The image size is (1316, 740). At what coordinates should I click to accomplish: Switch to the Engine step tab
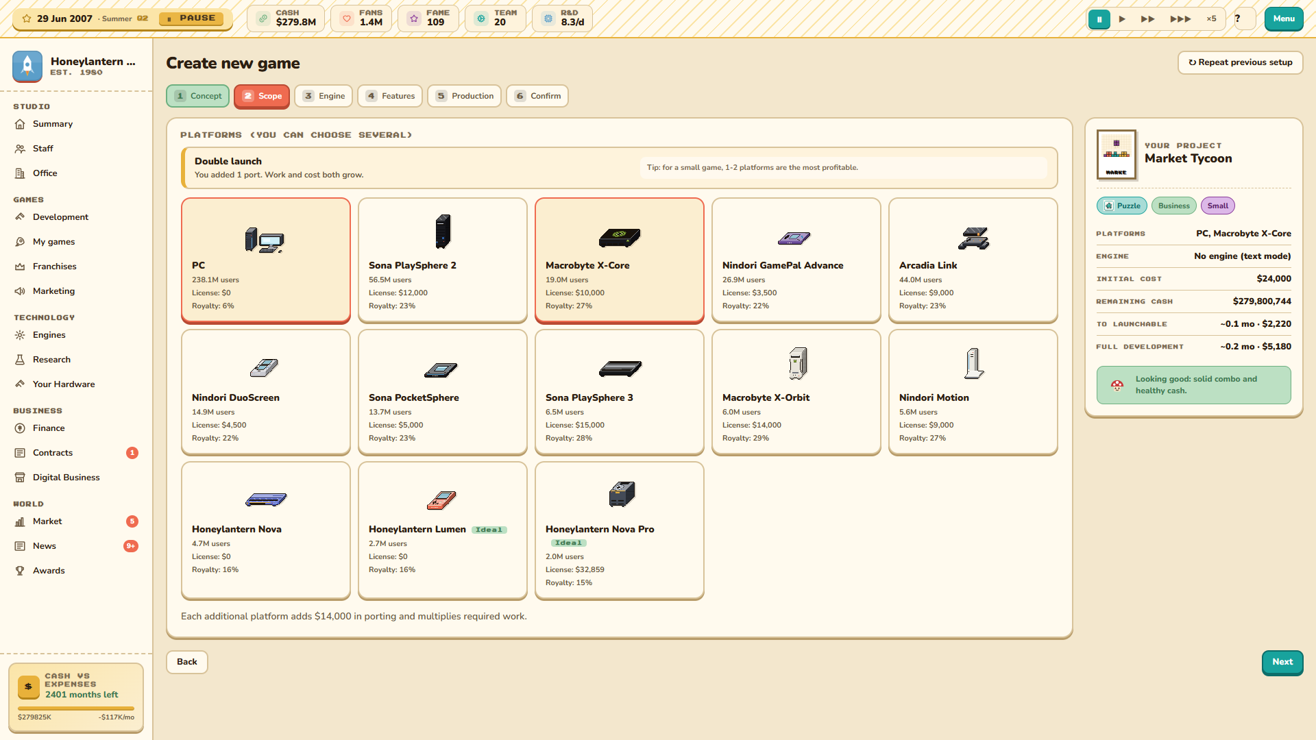tap(324, 96)
